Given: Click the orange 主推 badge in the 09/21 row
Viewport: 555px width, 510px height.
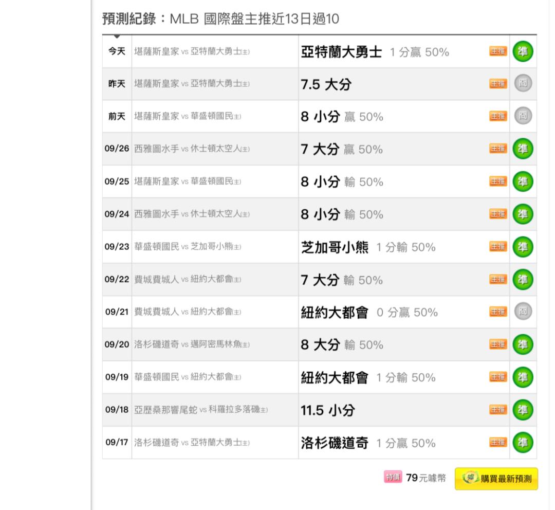Looking at the screenshot, I should (498, 312).
